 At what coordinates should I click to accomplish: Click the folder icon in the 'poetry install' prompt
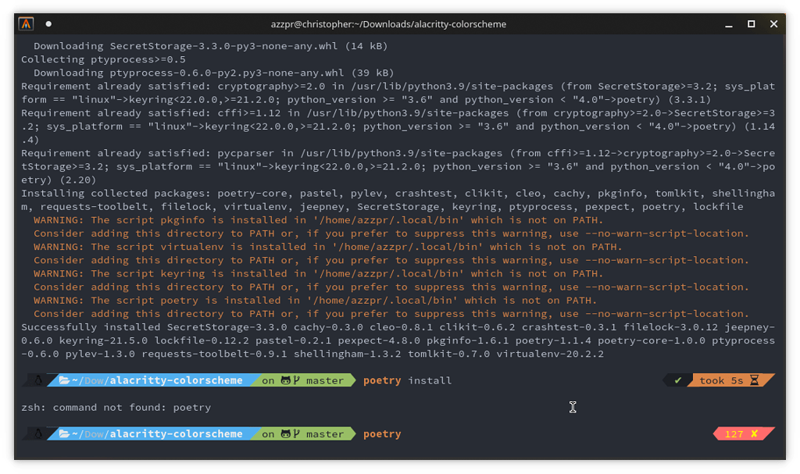point(64,380)
